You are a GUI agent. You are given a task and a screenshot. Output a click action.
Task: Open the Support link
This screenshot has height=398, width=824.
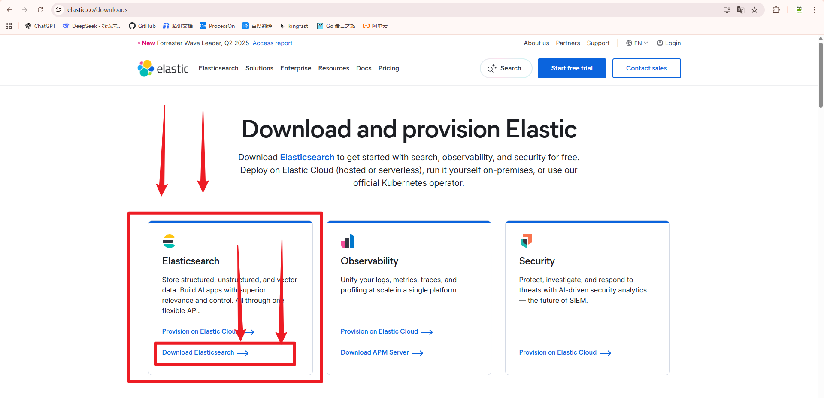[598, 43]
